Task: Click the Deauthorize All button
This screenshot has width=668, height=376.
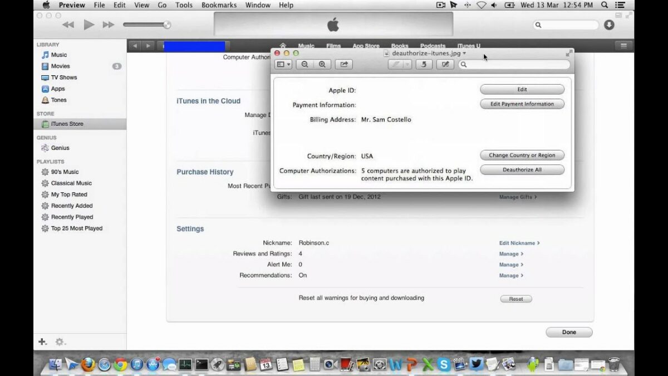Action: coord(522,170)
